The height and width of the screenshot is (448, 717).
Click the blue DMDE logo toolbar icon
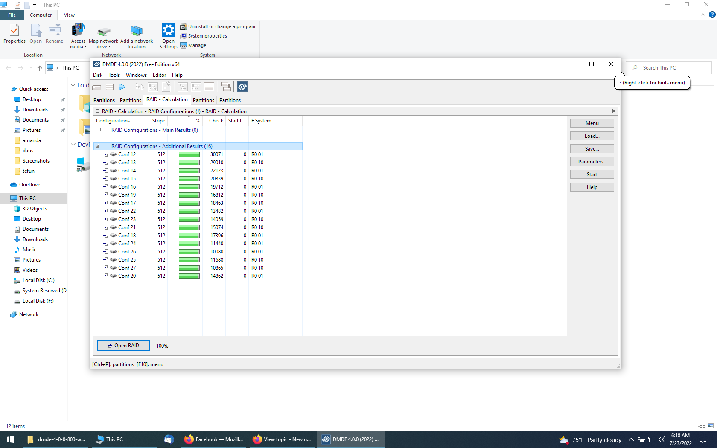click(242, 87)
